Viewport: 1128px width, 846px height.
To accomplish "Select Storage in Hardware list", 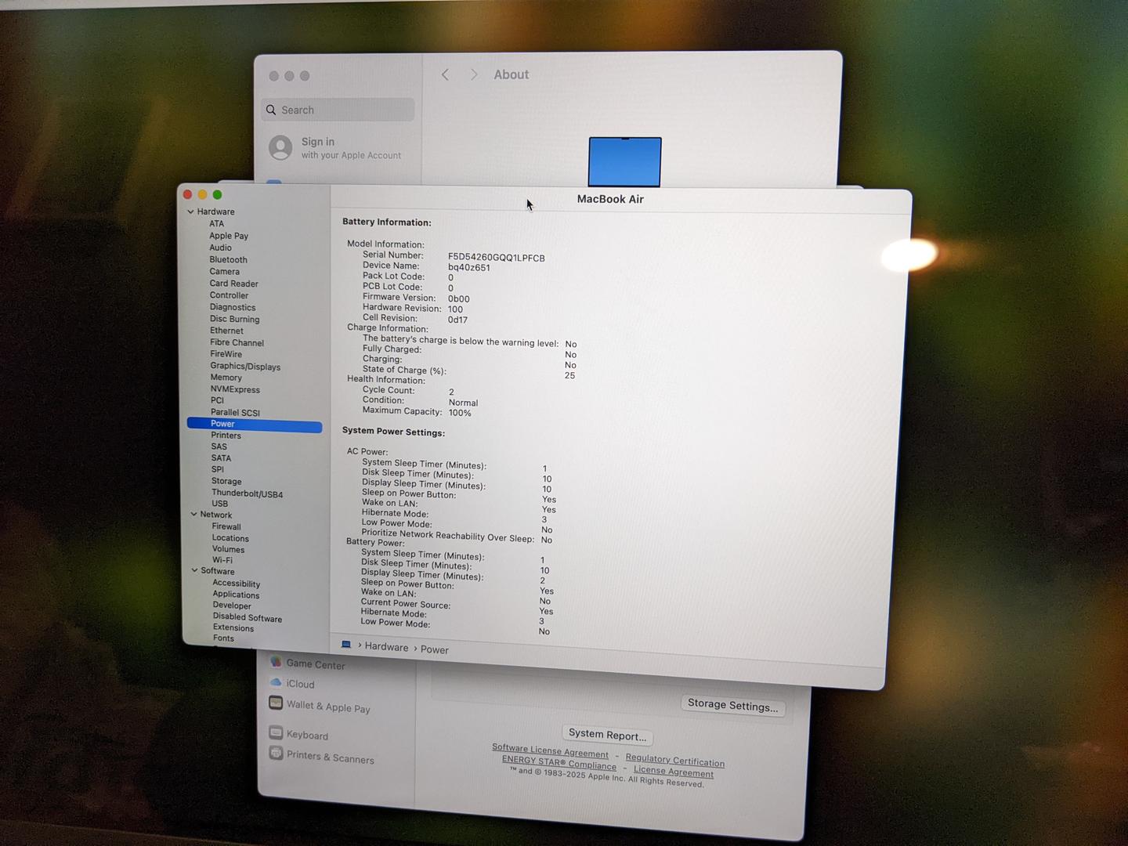I will (226, 481).
